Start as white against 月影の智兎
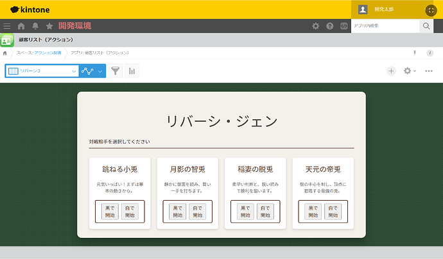Image resolution: width=443 pixels, height=259 pixels. click(x=198, y=212)
